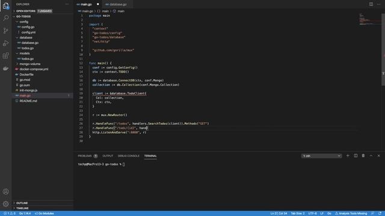This screenshot has width=385, height=216.
Task: Expand the Timeline section
Action: [x=22, y=208]
